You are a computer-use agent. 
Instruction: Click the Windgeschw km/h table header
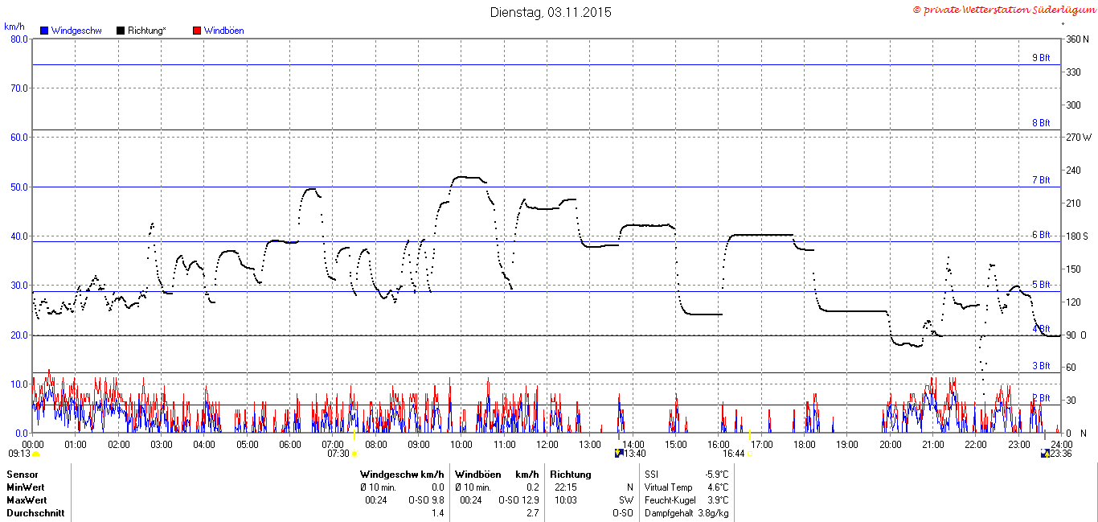click(402, 475)
